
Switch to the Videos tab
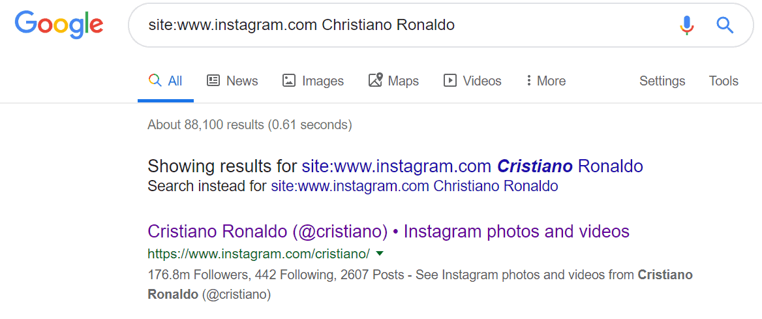pyautogui.click(x=472, y=81)
